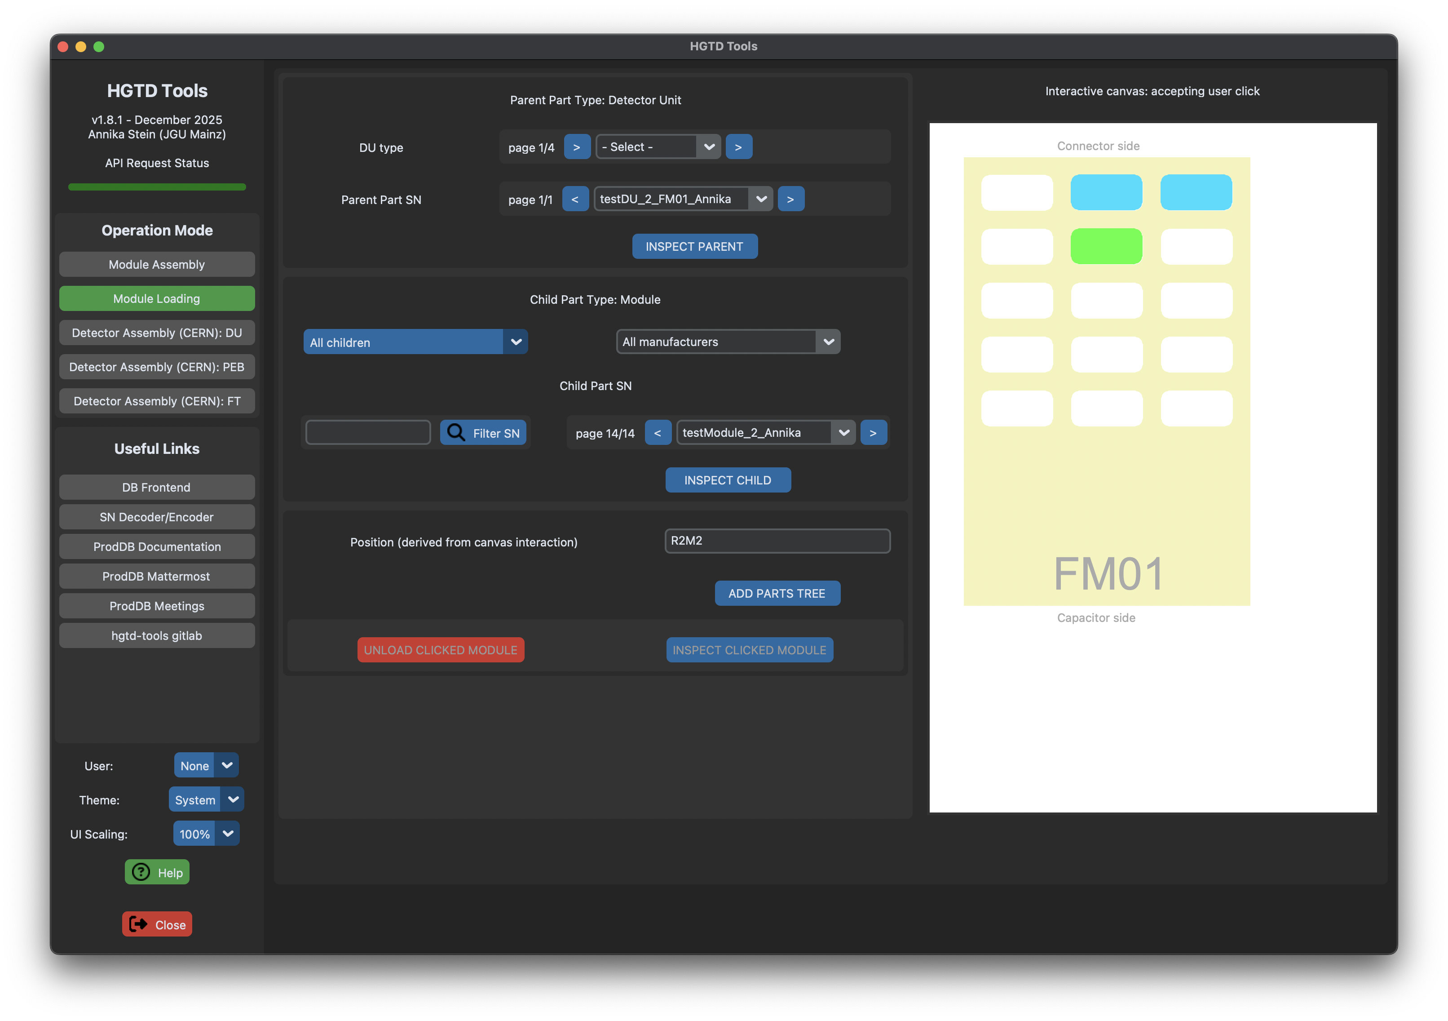Focus the Filter SN text input field
This screenshot has width=1448, height=1021.
point(368,433)
